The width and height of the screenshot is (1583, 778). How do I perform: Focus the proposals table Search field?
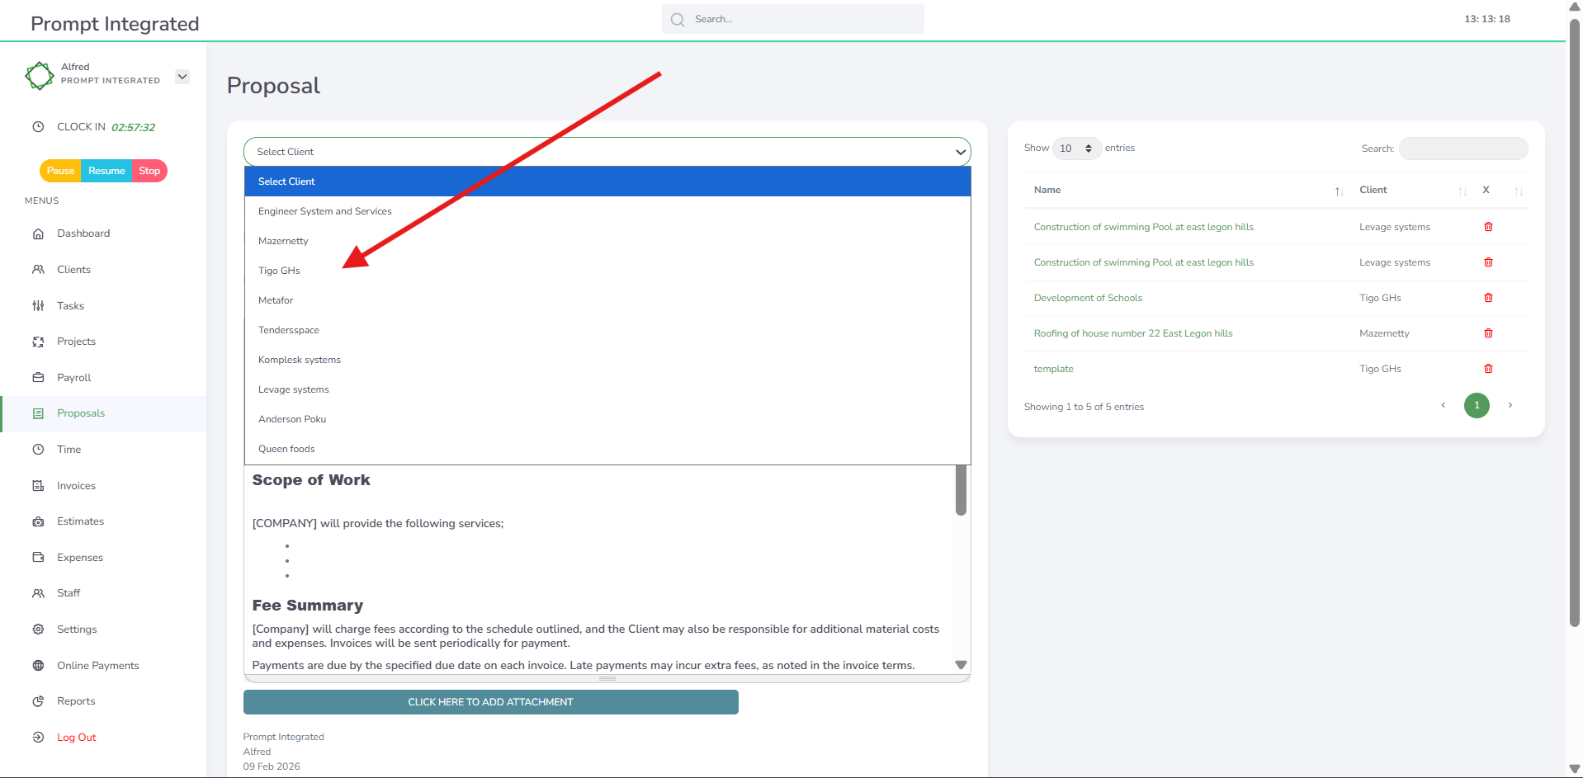(x=1463, y=149)
